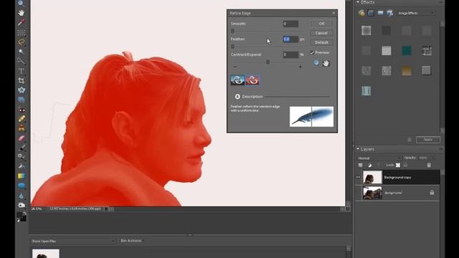Switch to standard selection view
The height and width of the screenshot is (258, 459).
[237, 80]
